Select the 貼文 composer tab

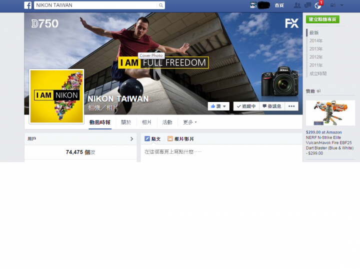pyautogui.click(x=152, y=139)
